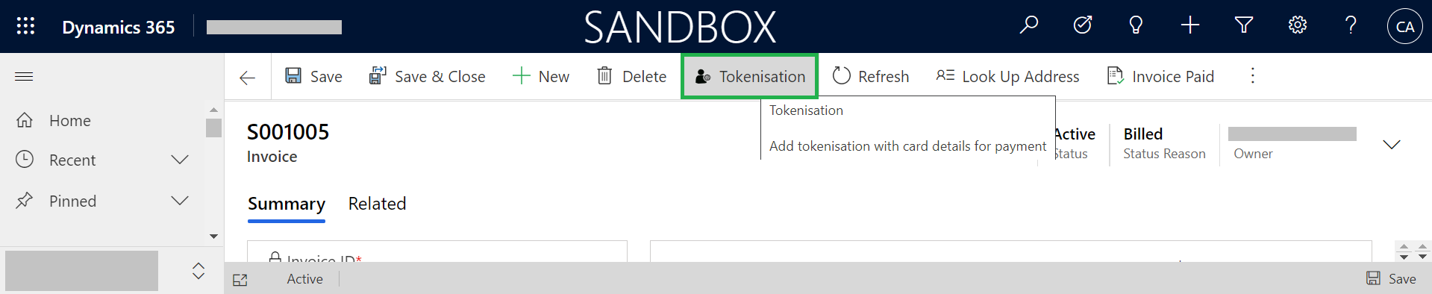
Task: Delete the invoice record
Action: 631,76
